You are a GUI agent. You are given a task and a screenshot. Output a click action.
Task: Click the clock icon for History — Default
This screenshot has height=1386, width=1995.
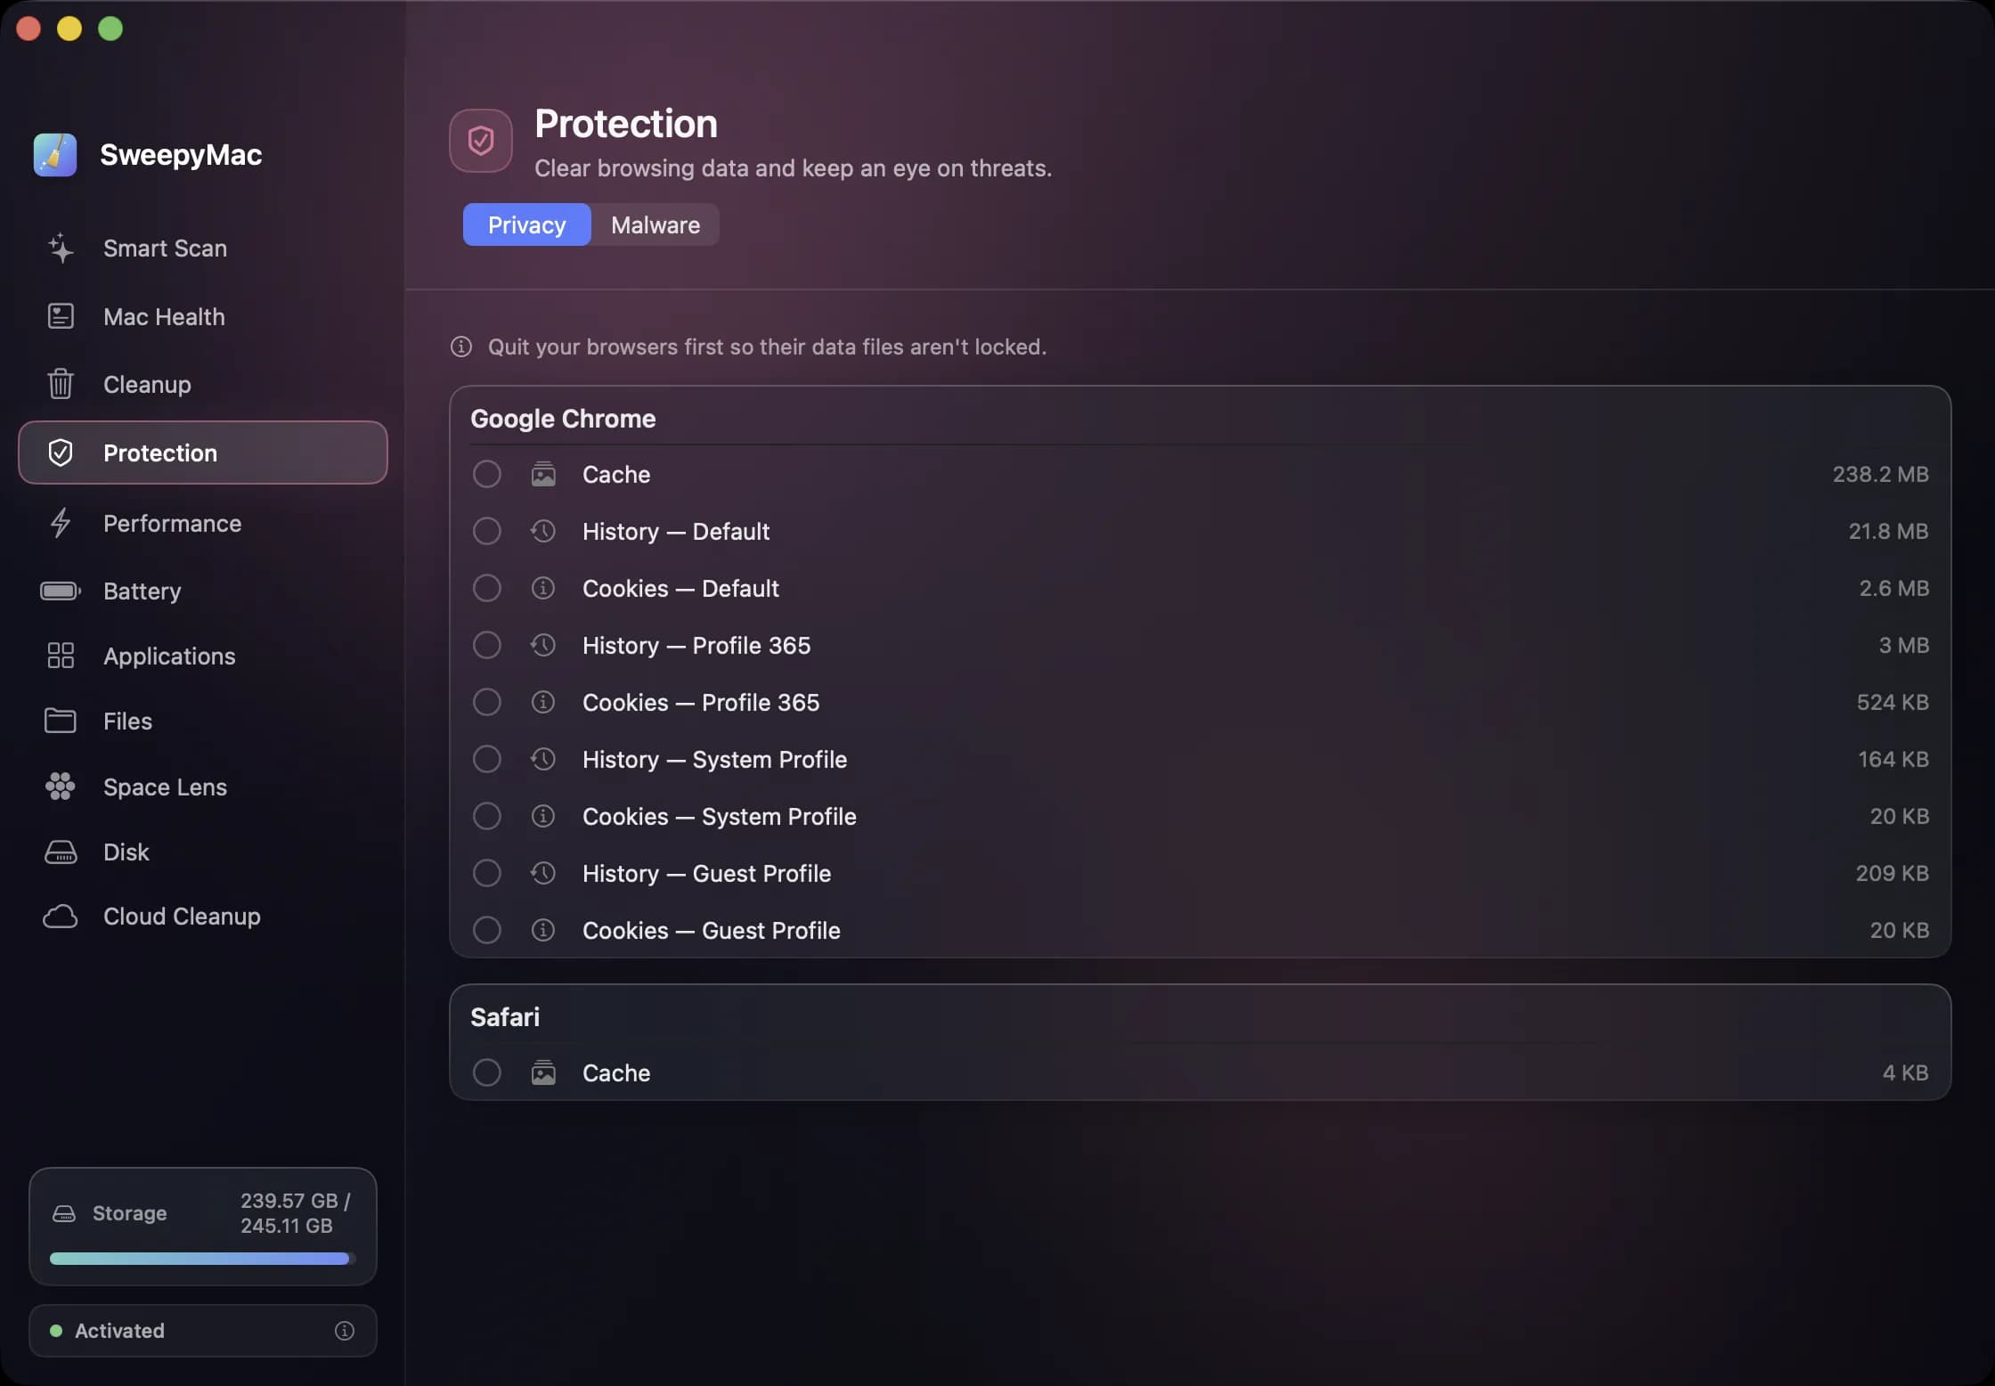click(543, 532)
